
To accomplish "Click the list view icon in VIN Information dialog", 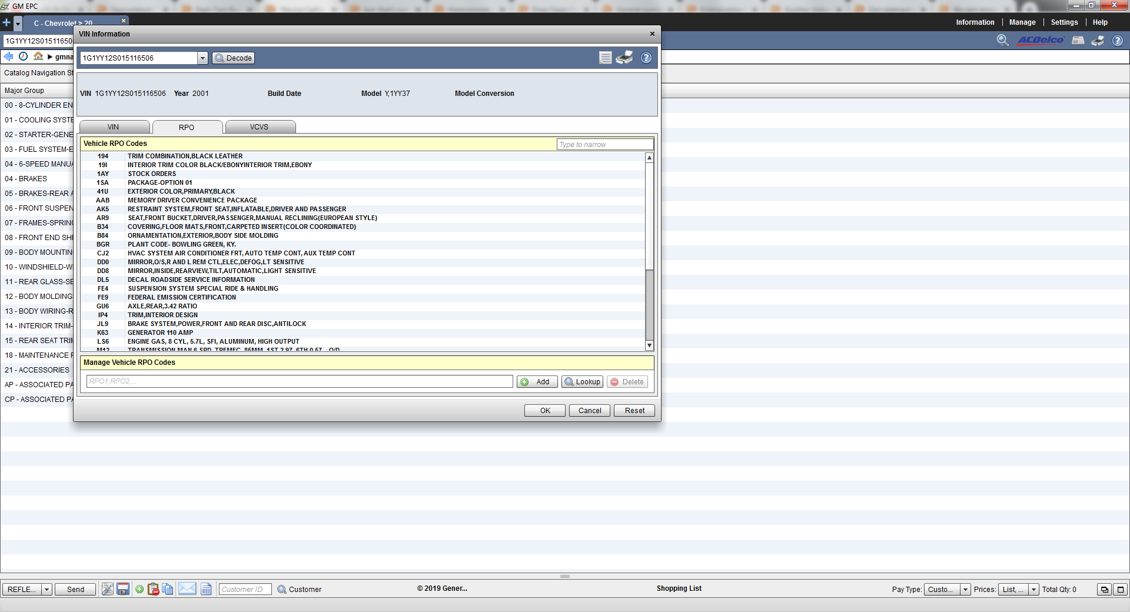I will tap(605, 58).
